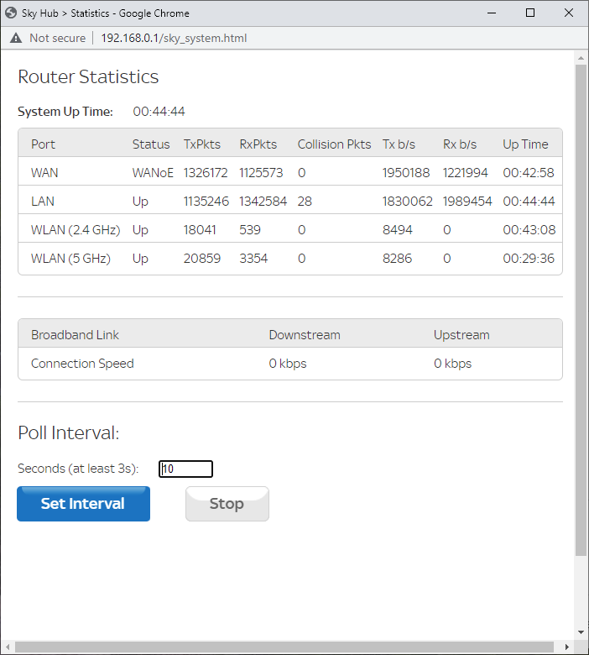
Task: Click the Collision Pkts column header
Action: click(x=334, y=144)
